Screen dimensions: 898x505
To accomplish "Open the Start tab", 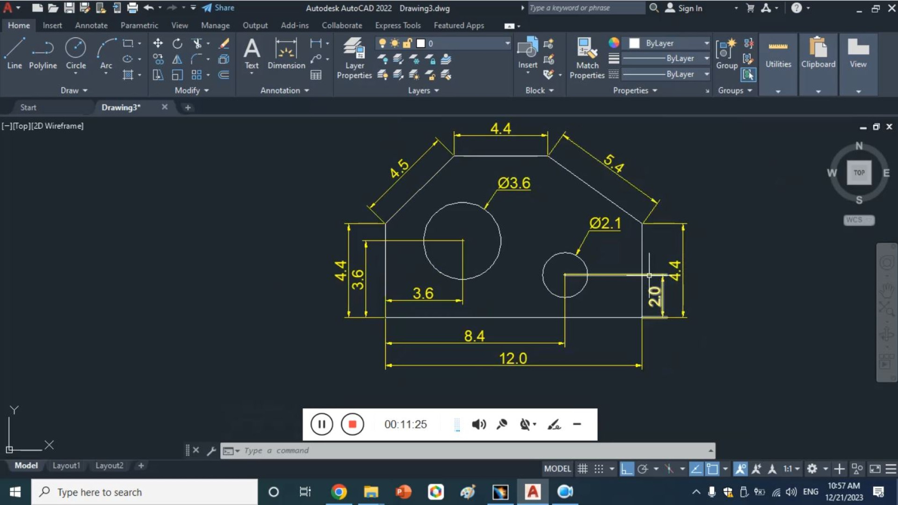I will point(28,107).
